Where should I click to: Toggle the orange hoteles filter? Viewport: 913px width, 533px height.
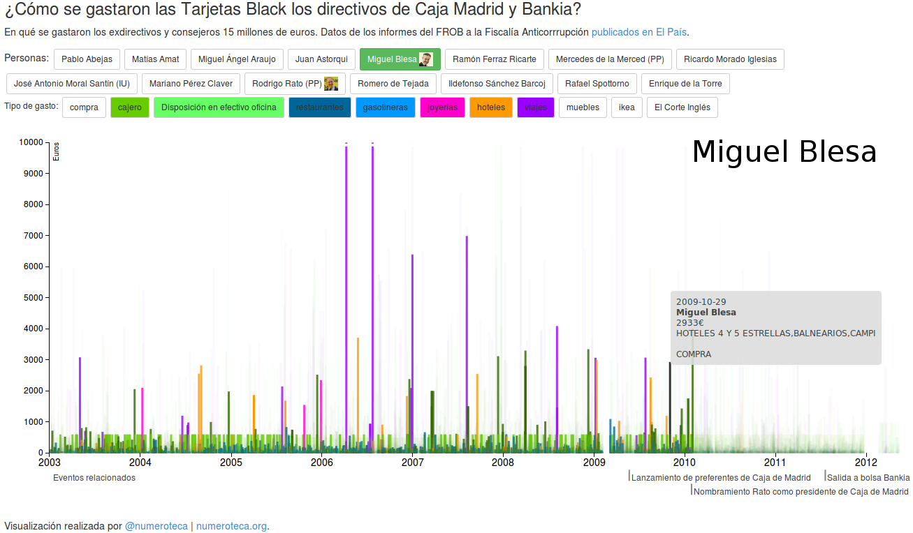[x=490, y=107]
